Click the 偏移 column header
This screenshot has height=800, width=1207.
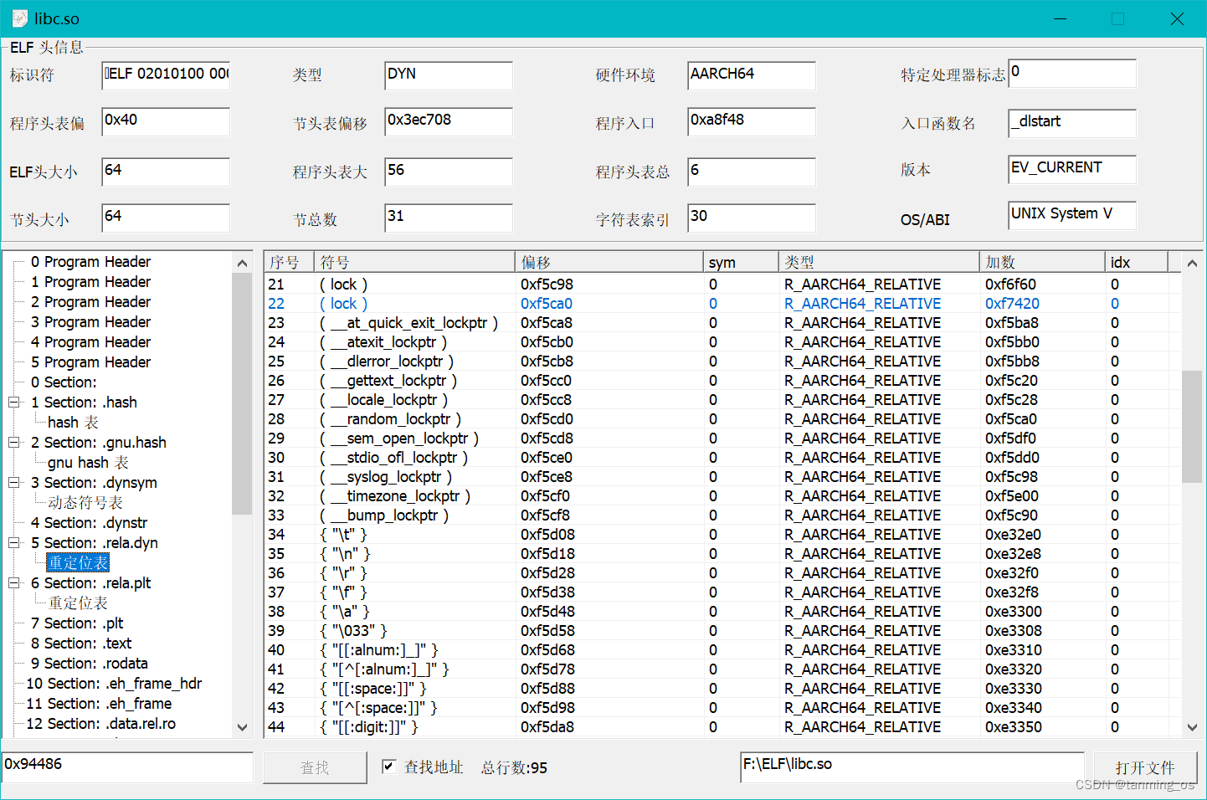[609, 262]
